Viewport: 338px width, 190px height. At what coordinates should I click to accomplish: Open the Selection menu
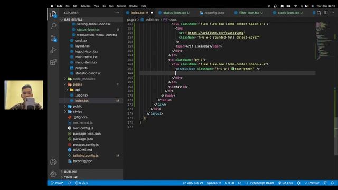click(x=86, y=6)
